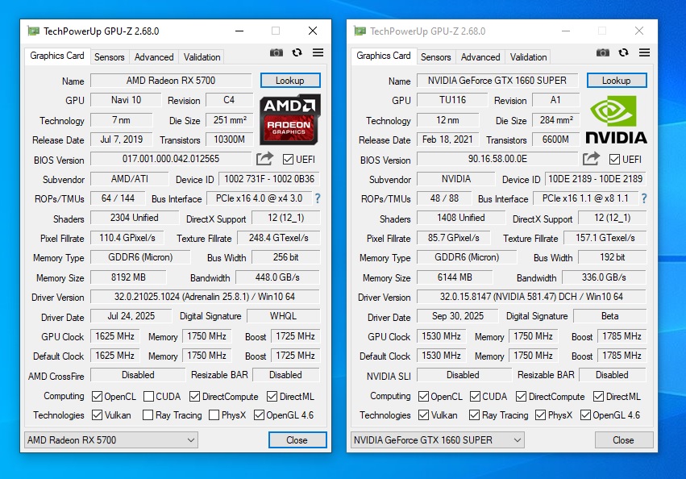Screen dimensions: 686x479
Task: Minimize the AMD Radeon GPU-Z window
Action: 239,31
